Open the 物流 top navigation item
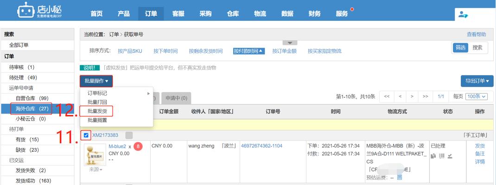This screenshot has height=185, width=496. (260, 13)
